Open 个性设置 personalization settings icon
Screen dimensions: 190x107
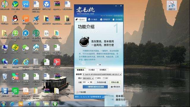[81, 92]
